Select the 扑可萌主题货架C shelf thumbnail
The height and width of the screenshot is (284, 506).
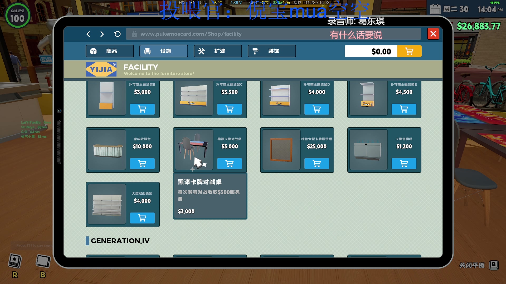(194, 98)
